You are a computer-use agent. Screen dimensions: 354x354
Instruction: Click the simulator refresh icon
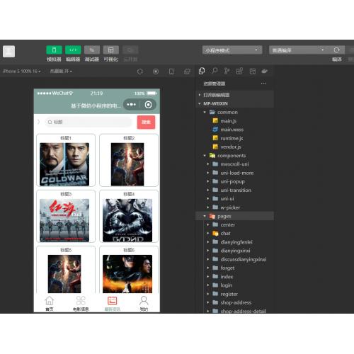[x=140, y=72]
